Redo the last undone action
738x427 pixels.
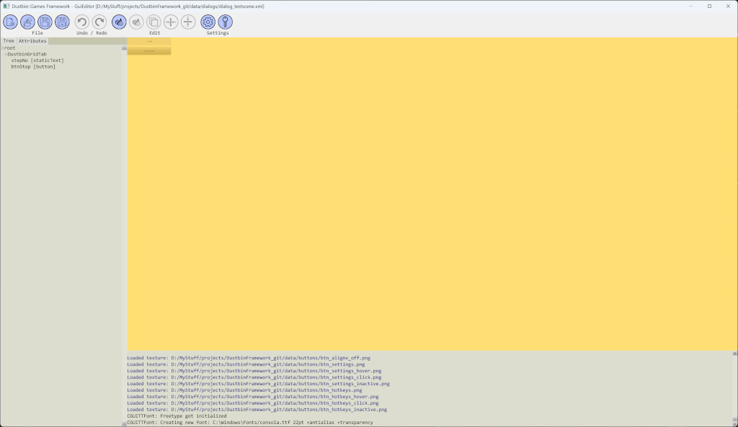point(99,22)
